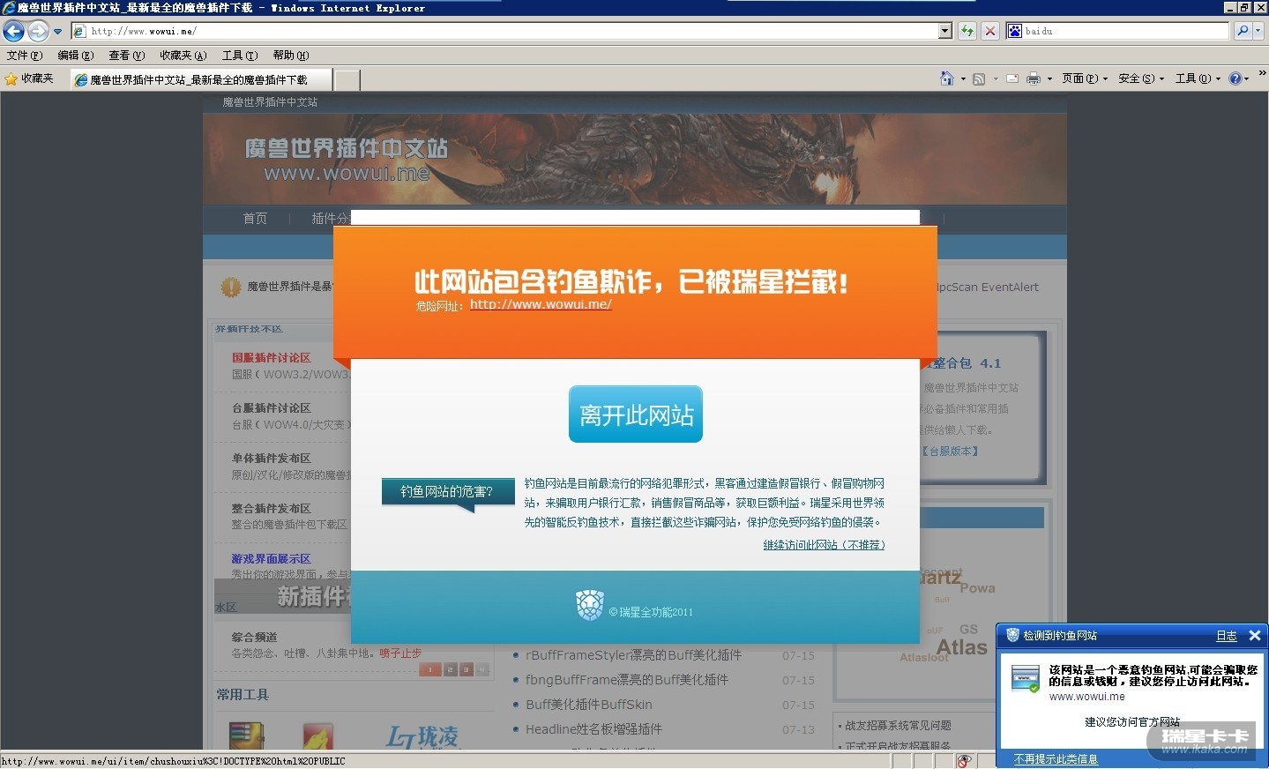Open 综合频道 forum link
Image resolution: width=1269 pixels, height=769 pixels.
point(254,637)
